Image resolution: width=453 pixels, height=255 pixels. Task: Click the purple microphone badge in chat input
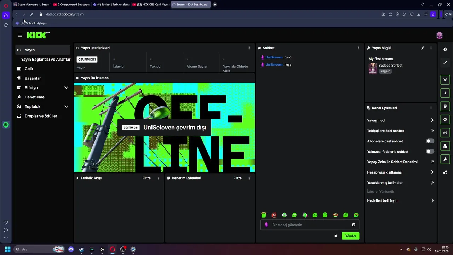(x=266, y=225)
